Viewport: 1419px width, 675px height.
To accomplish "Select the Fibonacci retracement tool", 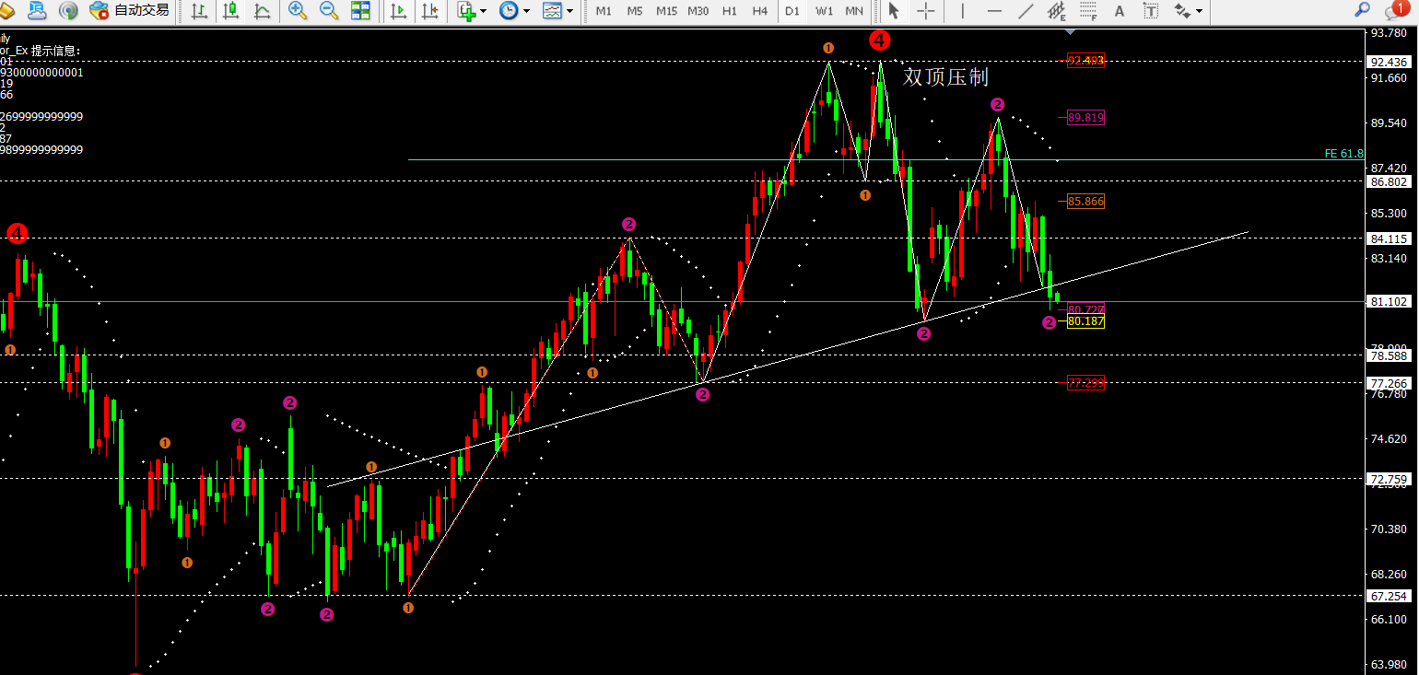I will tap(1088, 11).
